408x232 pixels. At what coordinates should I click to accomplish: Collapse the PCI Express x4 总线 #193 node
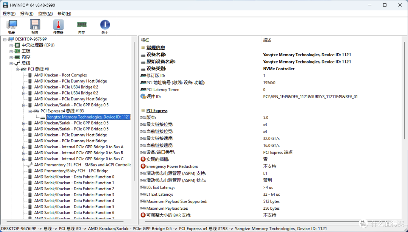[30, 111]
